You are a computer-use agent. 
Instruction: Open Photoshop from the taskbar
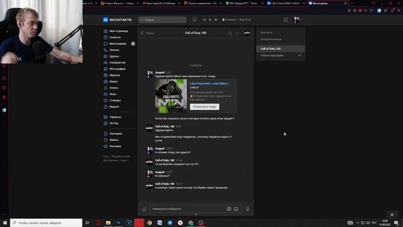(118, 223)
